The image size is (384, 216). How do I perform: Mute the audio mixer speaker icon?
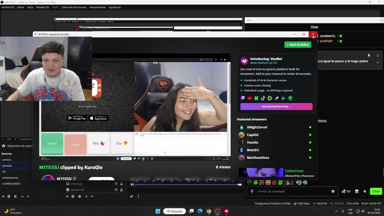click(x=132, y=184)
